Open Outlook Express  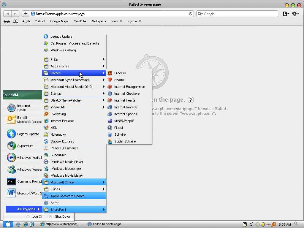click(x=74, y=141)
